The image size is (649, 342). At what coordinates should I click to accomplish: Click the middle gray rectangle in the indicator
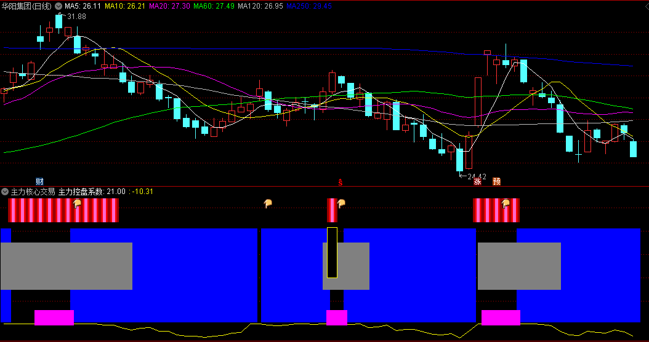pyautogui.click(x=346, y=266)
